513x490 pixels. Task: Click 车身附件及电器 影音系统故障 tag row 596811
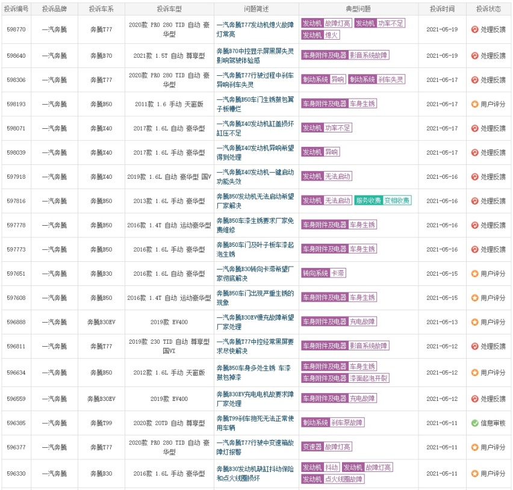pyautogui.click(x=345, y=346)
